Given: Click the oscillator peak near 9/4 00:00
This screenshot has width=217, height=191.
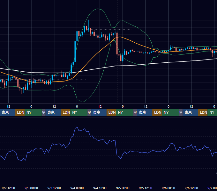Looking at the screenshot, I should pyautogui.click(x=77, y=127).
